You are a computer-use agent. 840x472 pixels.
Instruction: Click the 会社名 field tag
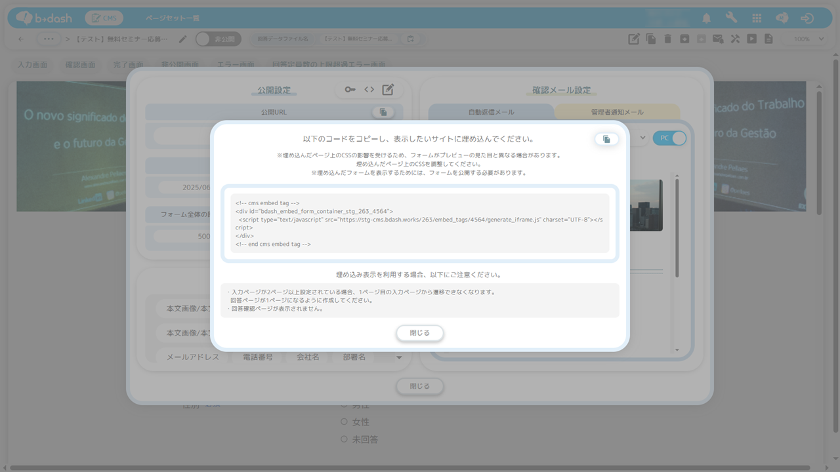308,357
